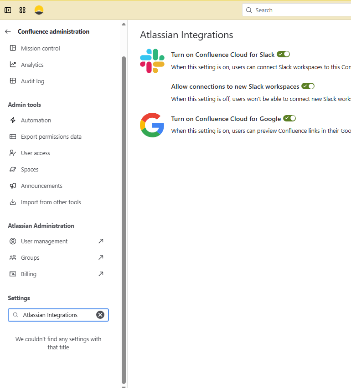Toggle Allow connections to new Slack workspaces
The width and height of the screenshot is (351, 388).
click(308, 86)
